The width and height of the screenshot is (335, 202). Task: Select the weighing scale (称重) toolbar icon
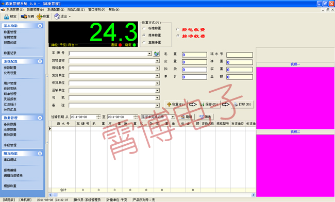[x=40, y=16]
